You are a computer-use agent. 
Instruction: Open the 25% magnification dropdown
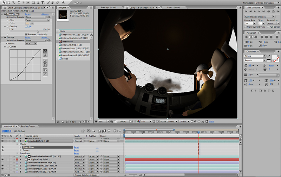pos(104,121)
